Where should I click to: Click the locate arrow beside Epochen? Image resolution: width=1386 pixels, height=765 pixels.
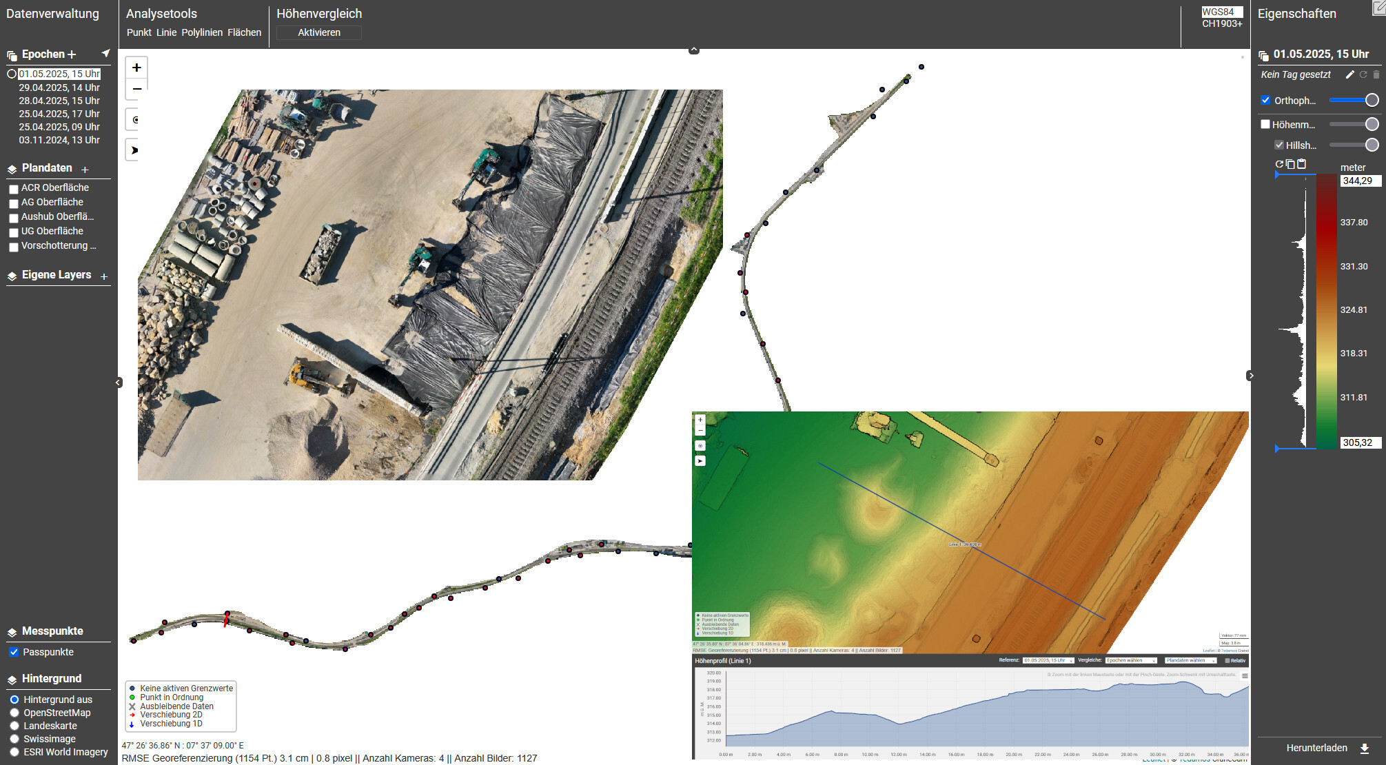coord(105,53)
